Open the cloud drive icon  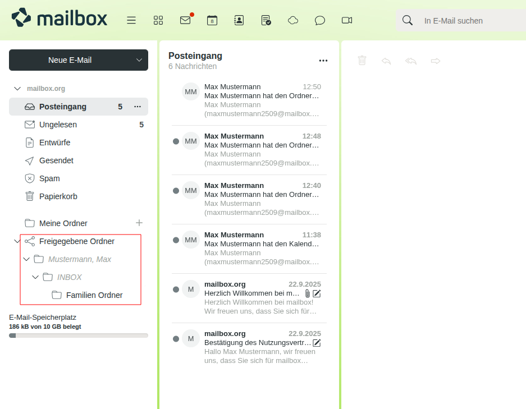(293, 20)
